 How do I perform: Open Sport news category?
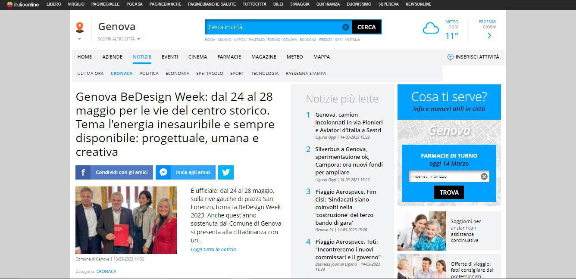coord(237,74)
